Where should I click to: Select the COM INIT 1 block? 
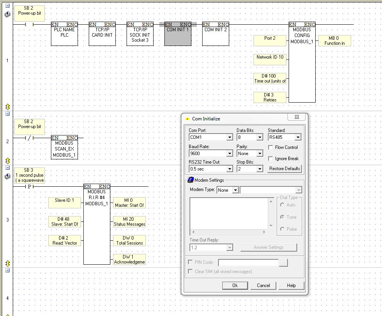pyautogui.click(x=178, y=34)
